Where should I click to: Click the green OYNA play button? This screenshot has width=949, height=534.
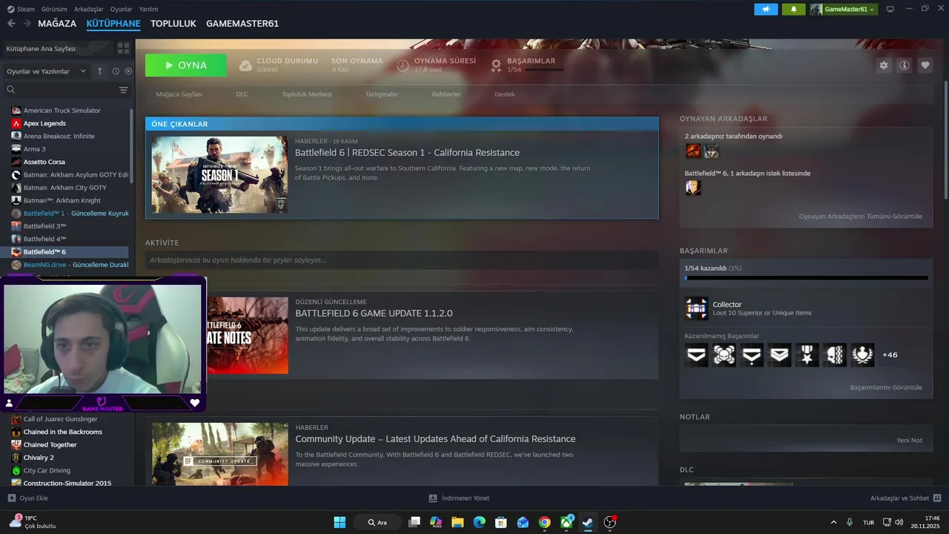point(186,65)
